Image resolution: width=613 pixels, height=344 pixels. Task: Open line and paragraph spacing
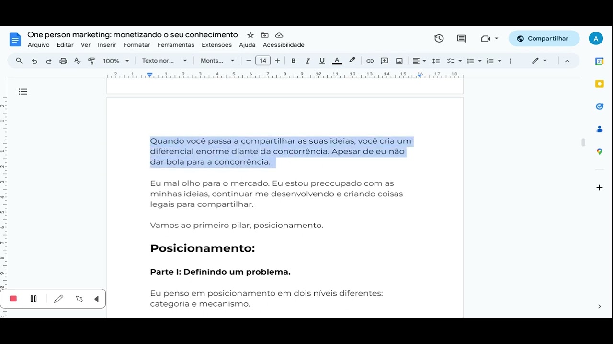436,61
